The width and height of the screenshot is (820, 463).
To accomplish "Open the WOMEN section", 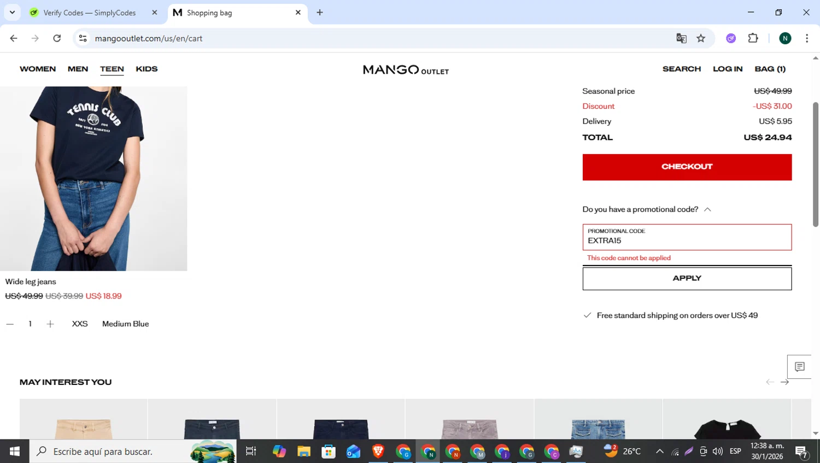I will click(x=38, y=69).
